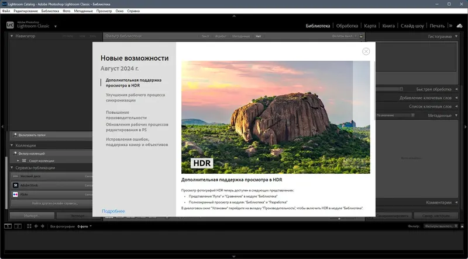Select Обновления рабочих процессов редактирования в PS
Image resolution: width=468 pixels, height=259 pixels.
[137, 127]
